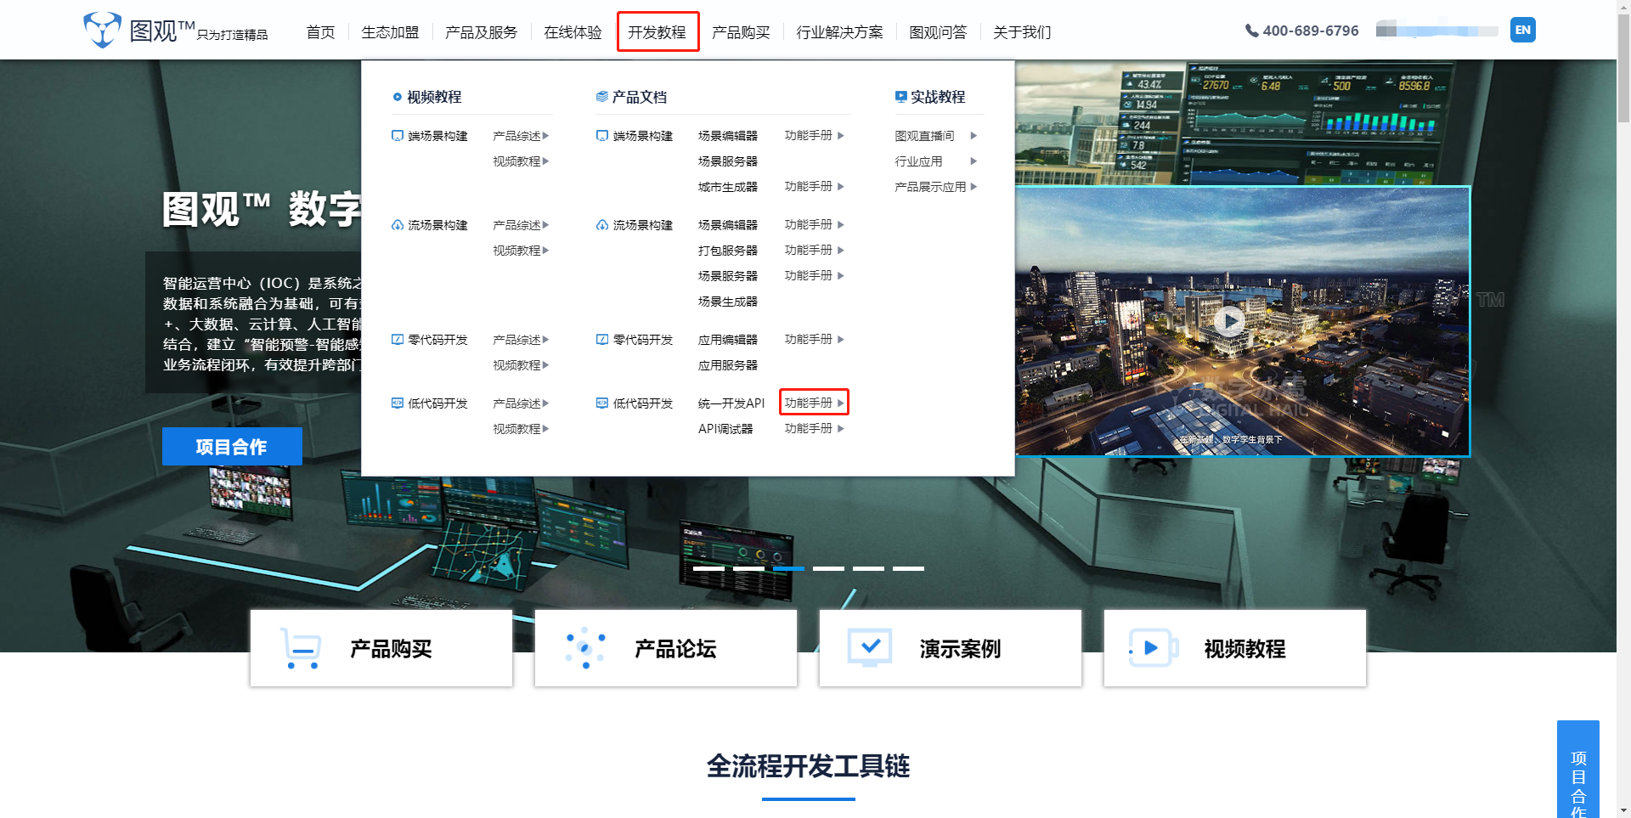
Task: Click 流场景构建 icon under 视频教程
Action: coord(397,225)
